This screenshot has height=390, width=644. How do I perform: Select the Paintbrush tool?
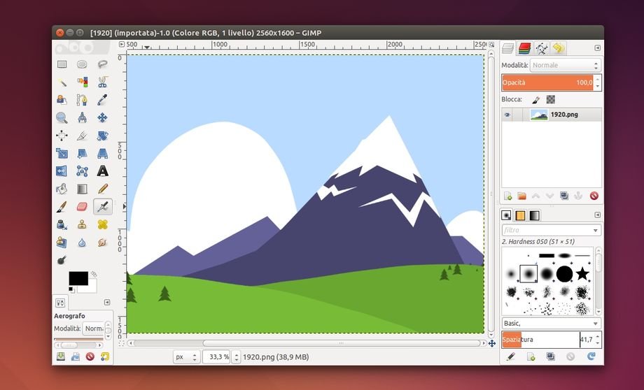click(62, 207)
